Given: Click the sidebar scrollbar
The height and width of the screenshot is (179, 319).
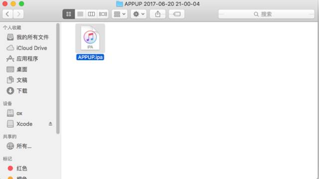Looking at the screenshot, I should click(58, 79).
